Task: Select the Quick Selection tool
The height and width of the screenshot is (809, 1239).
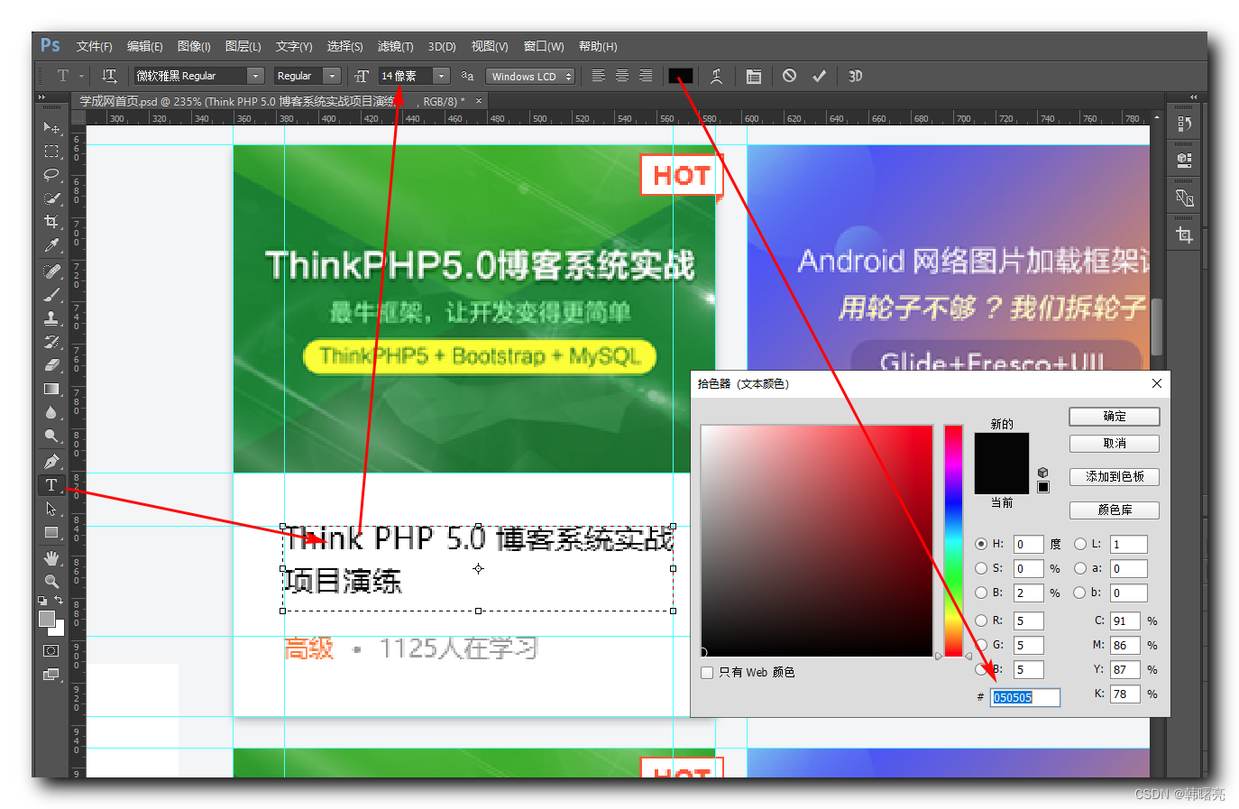Action: click(51, 198)
